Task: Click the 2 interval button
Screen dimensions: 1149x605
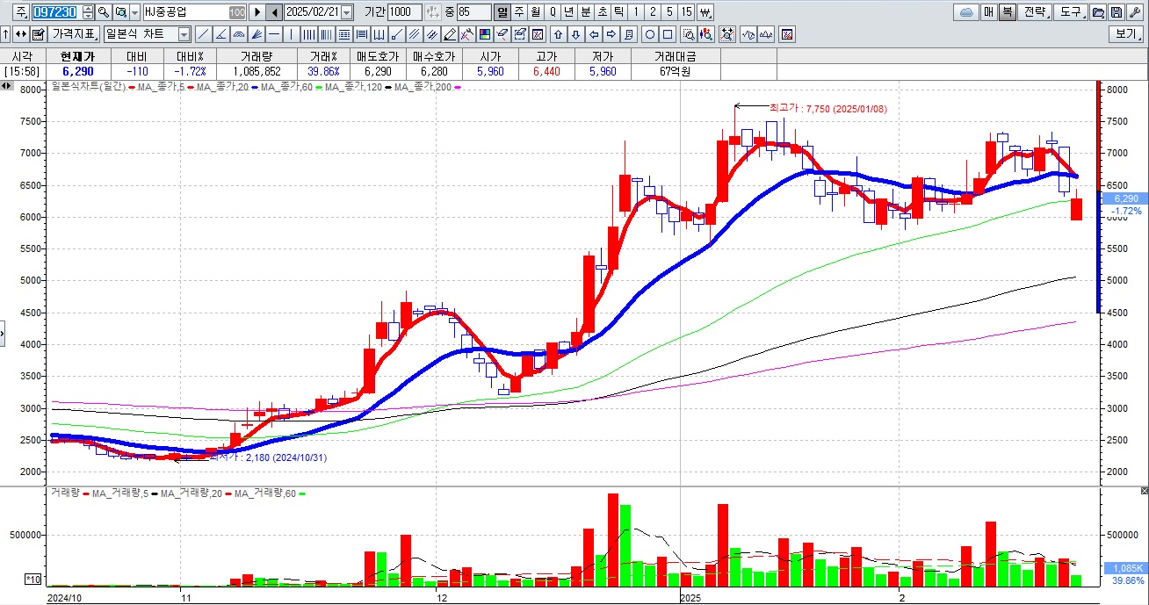Action: (653, 12)
